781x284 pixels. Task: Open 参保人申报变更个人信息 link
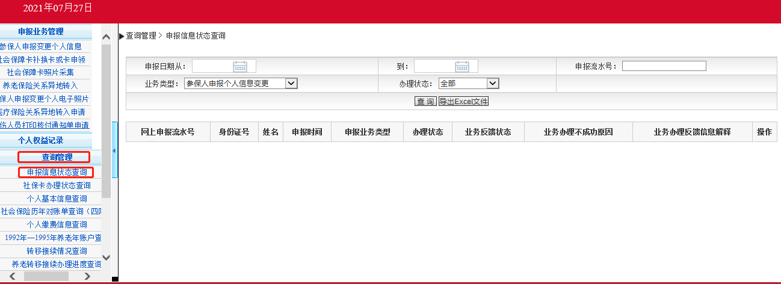point(41,46)
